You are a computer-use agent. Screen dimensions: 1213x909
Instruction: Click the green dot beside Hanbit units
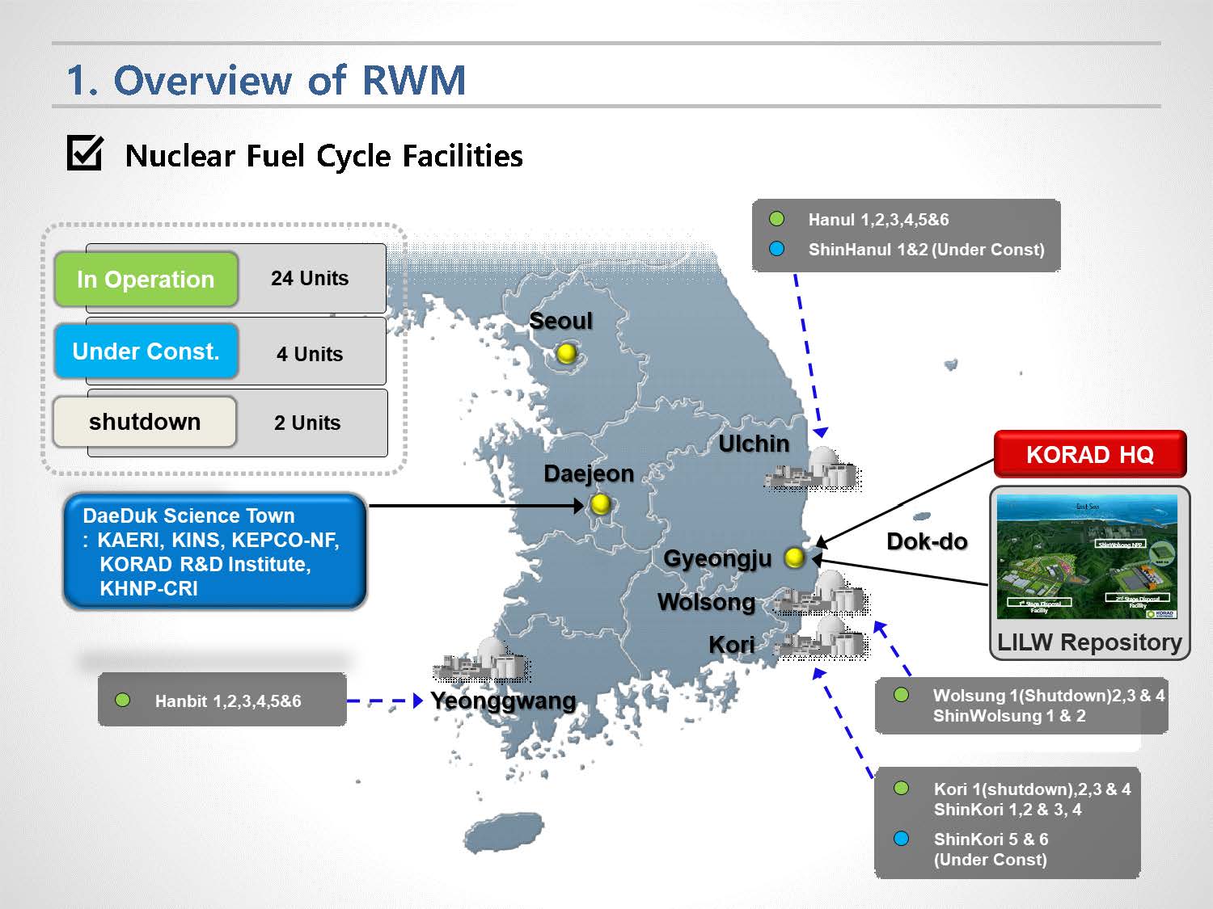[x=123, y=701]
